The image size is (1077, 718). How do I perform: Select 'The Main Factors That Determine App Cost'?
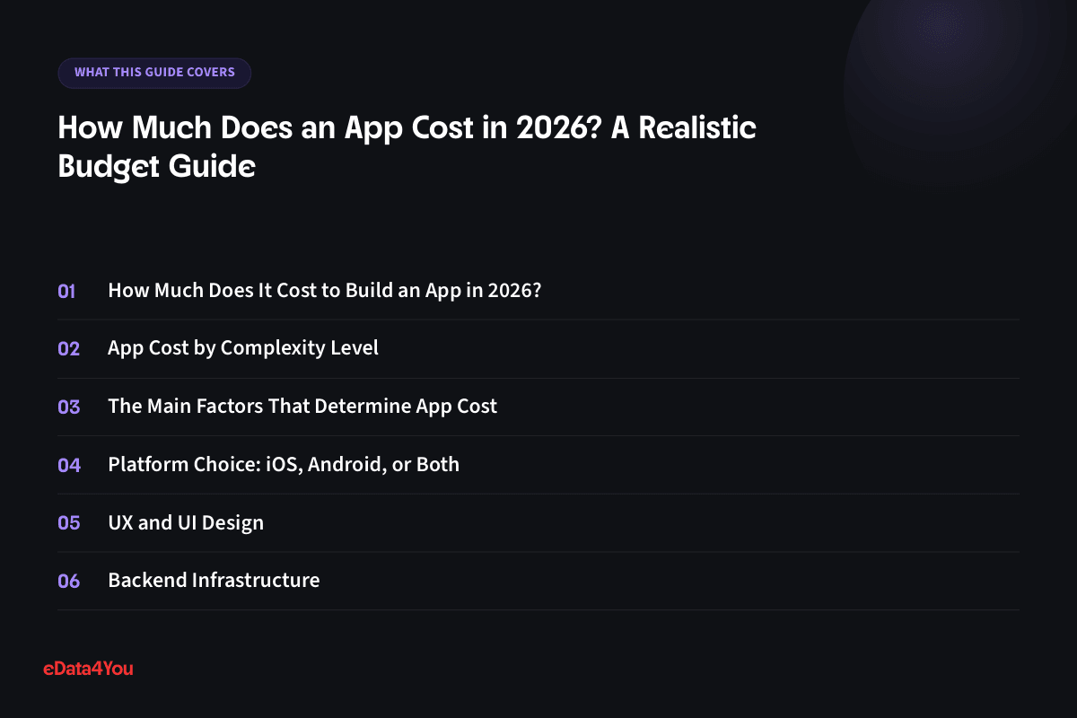(302, 406)
